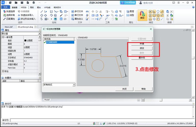
Task: Switch to the VIP功能 ribbon tab
Action: (x=47, y=7)
